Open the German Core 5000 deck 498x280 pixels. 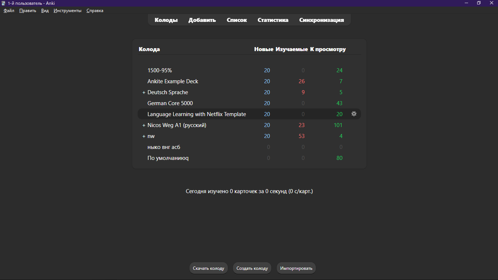click(170, 103)
